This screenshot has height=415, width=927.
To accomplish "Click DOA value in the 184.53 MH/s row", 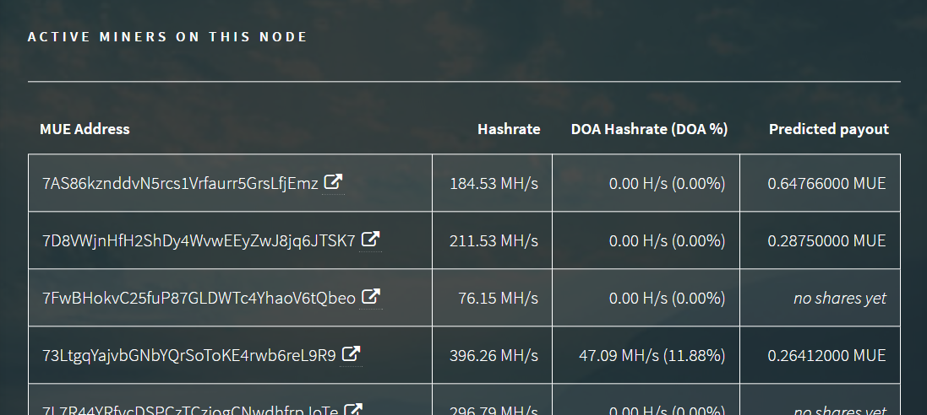I will tap(667, 184).
